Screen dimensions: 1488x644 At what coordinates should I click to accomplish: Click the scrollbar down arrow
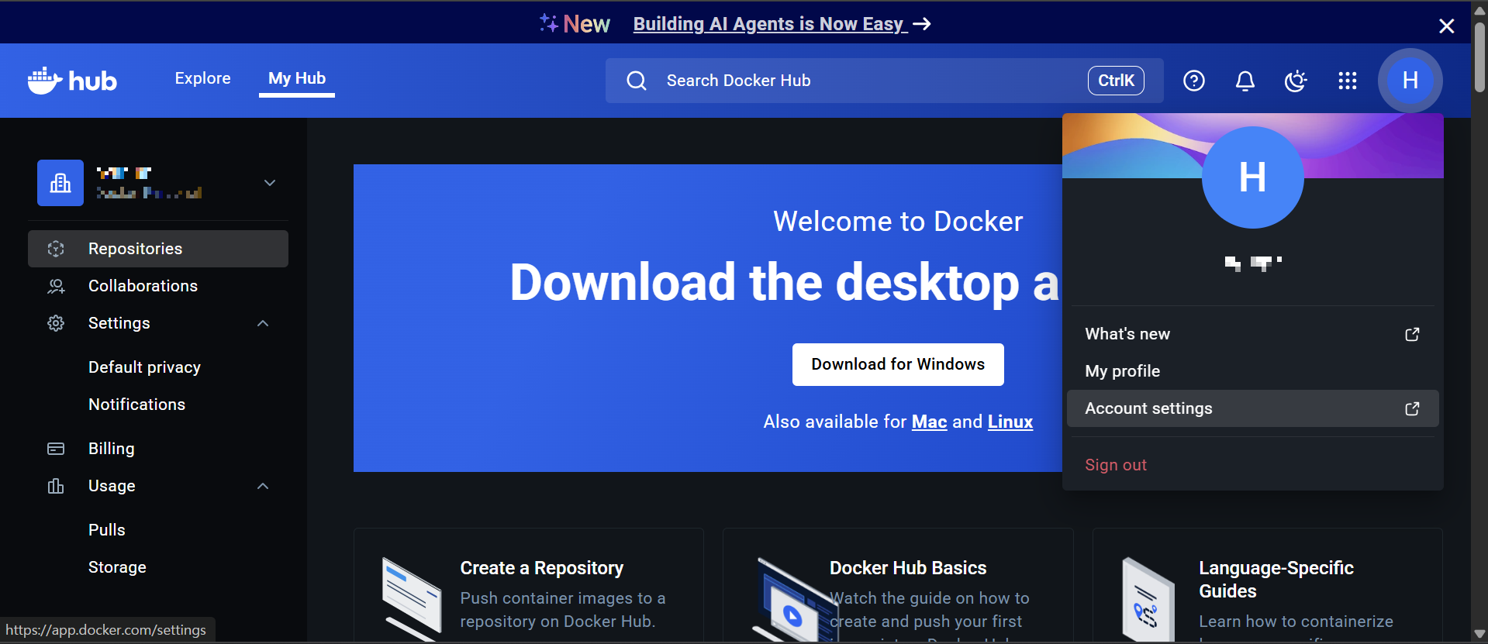[x=1479, y=634]
